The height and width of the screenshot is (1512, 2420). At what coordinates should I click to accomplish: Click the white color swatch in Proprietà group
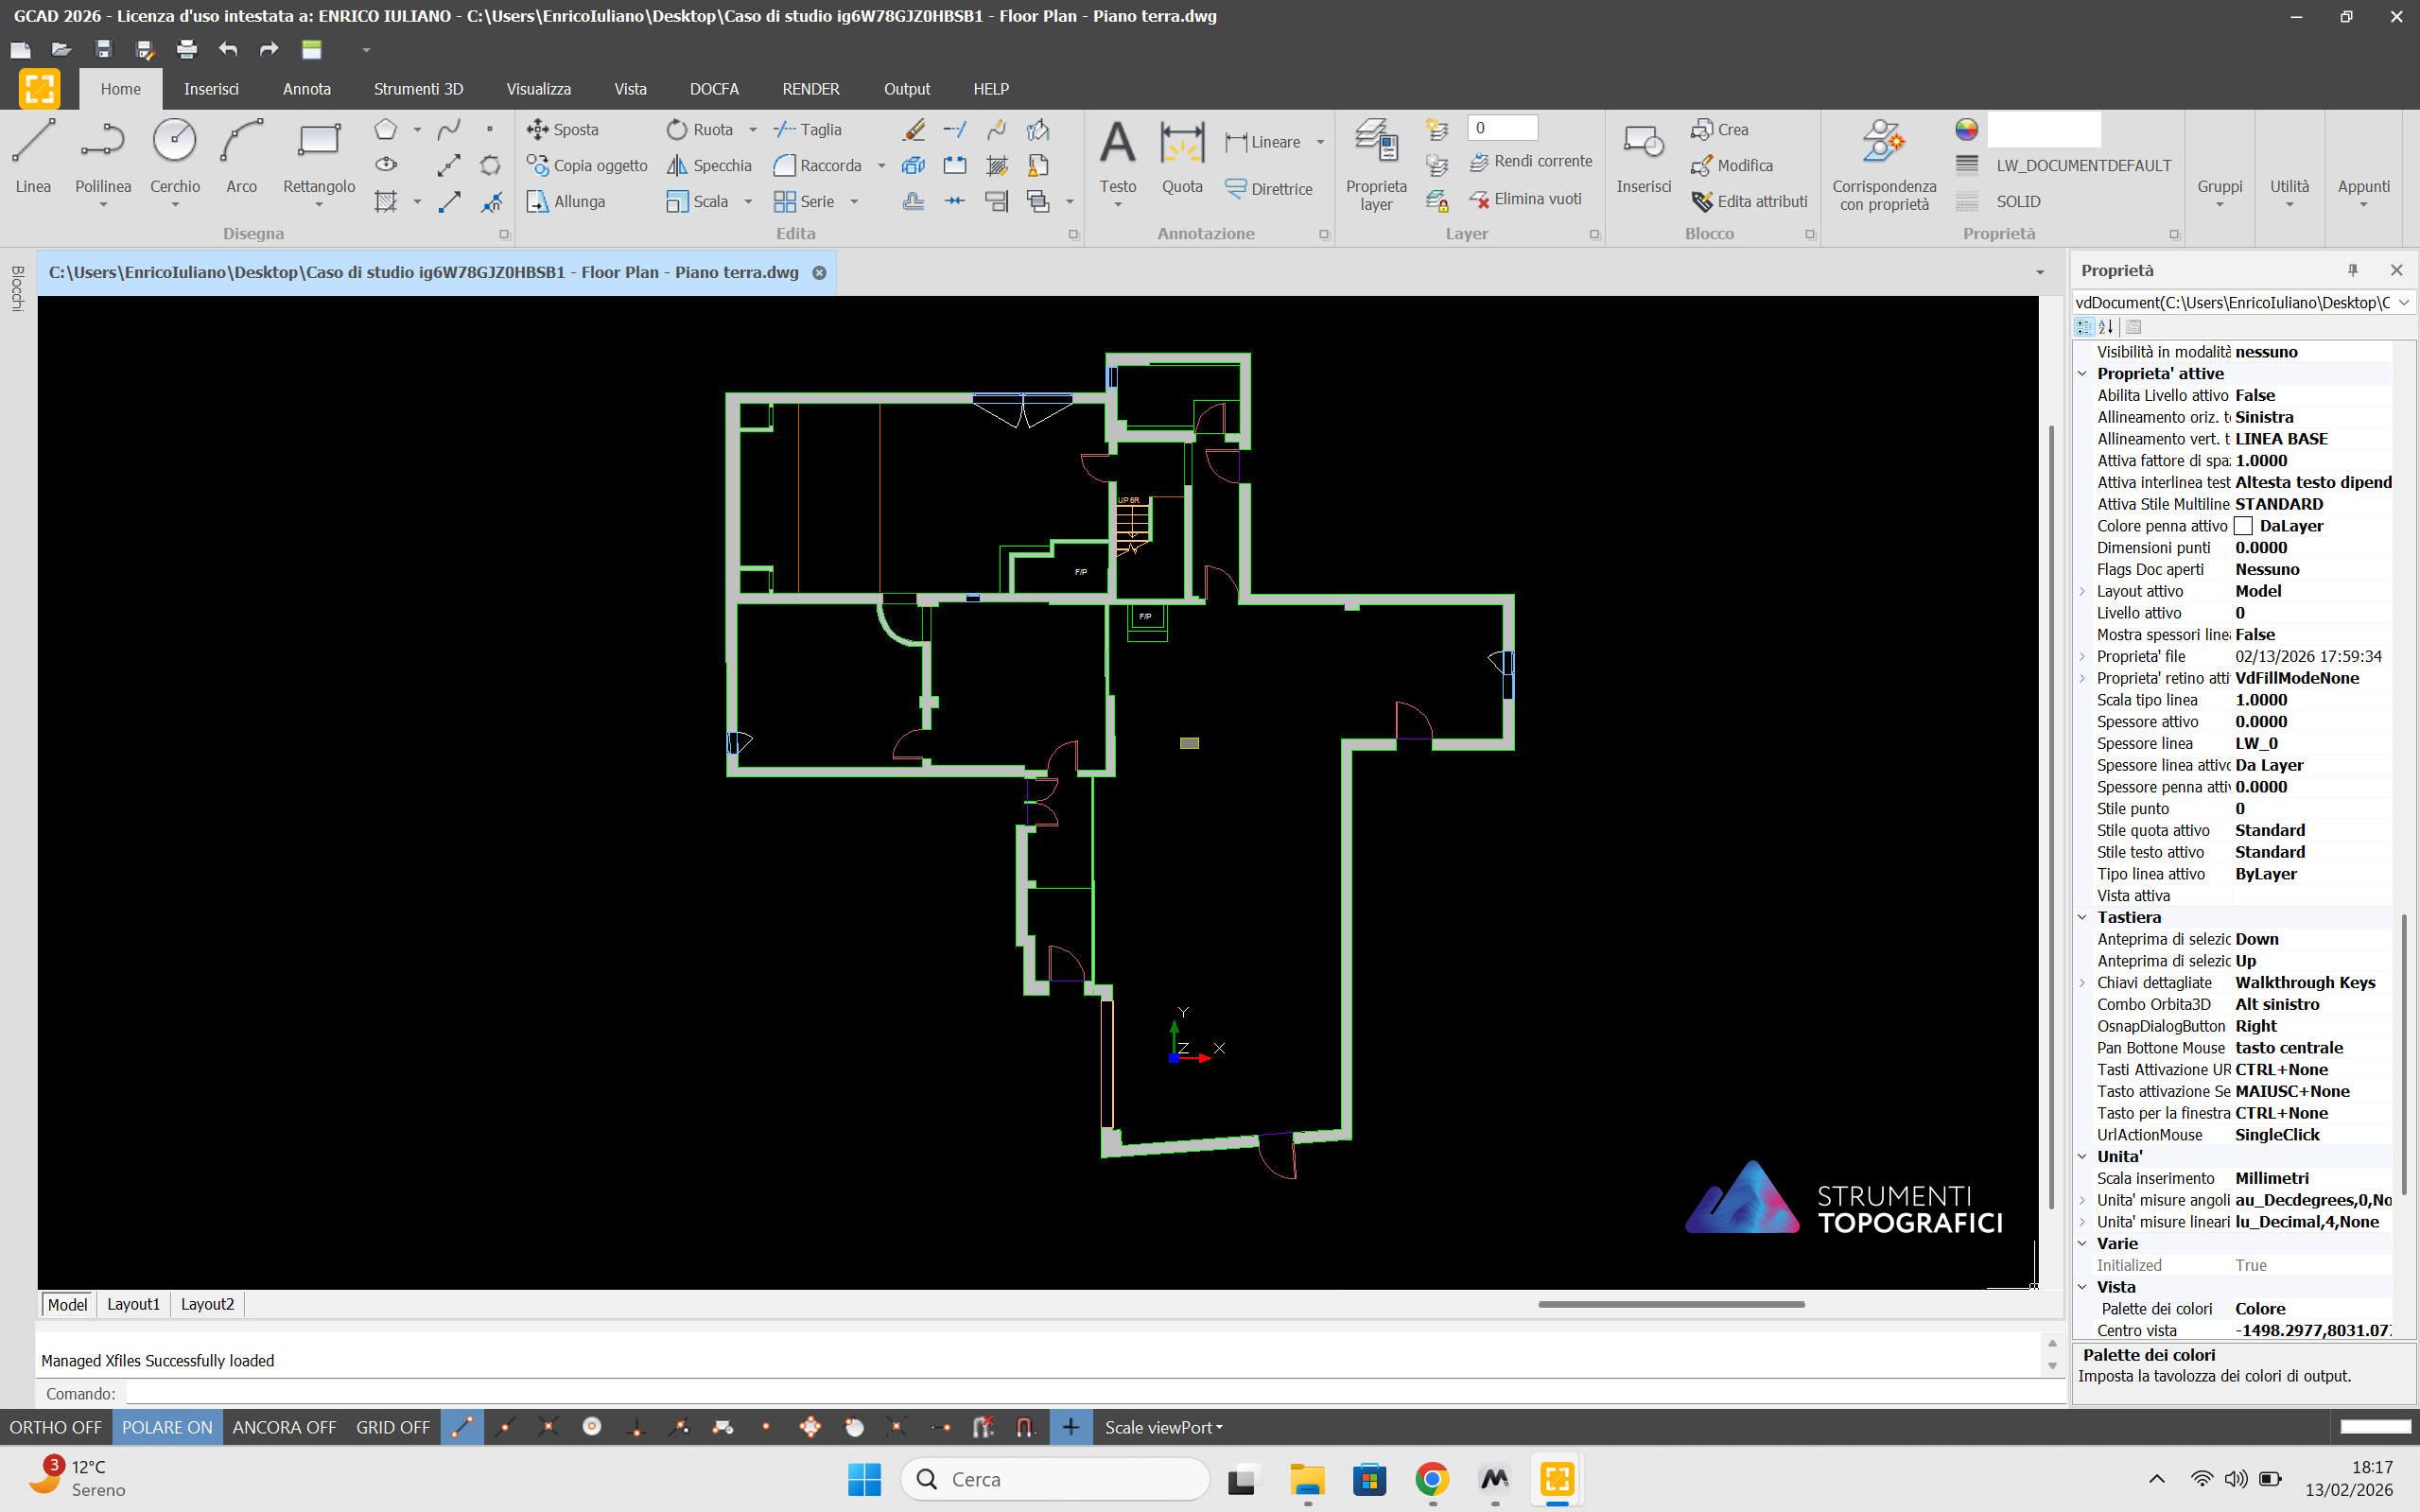[2043, 129]
